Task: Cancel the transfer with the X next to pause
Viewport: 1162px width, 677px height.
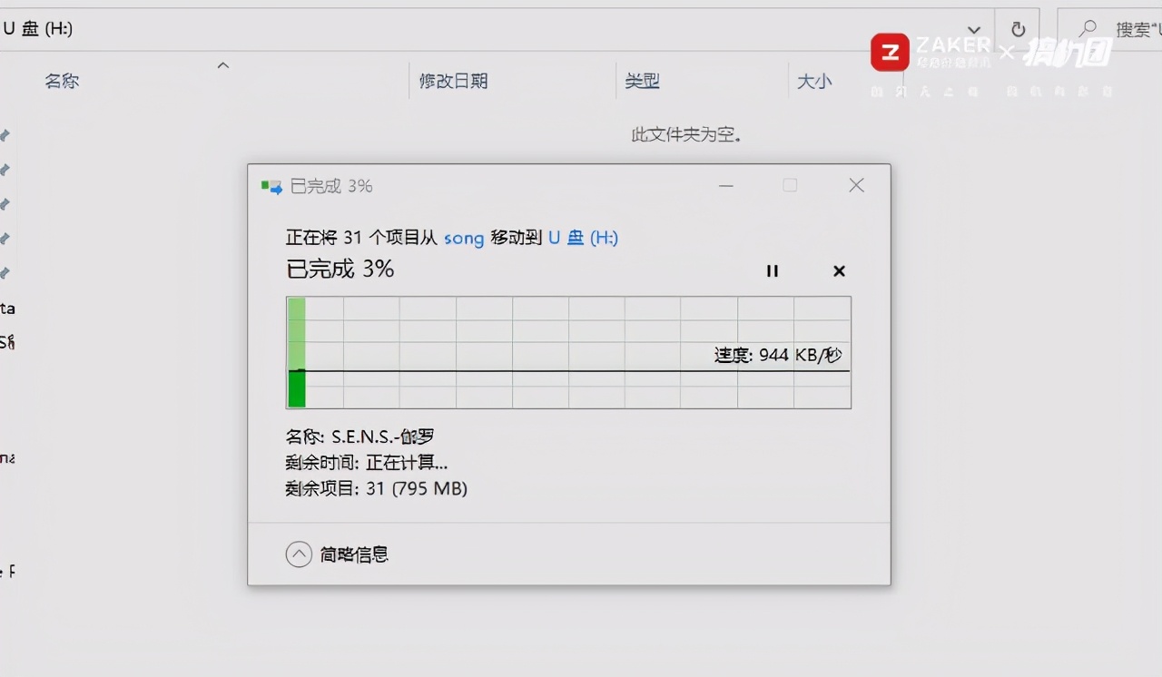Action: click(838, 270)
